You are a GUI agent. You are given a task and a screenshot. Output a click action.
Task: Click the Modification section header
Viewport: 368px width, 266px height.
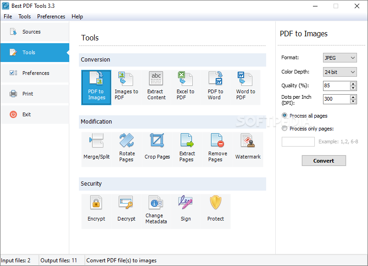pyautogui.click(x=173, y=122)
